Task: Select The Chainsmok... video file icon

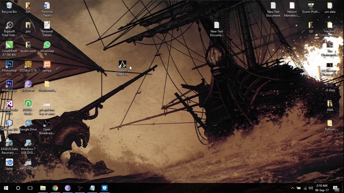Action: click(x=330, y=49)
